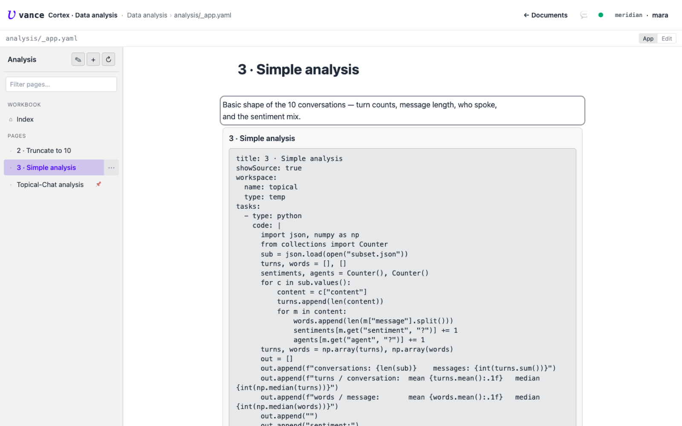Click analysis/_app.yaml breadcrumb
Image resolution: width=682 pixels, height=426 pixels.
202,15
